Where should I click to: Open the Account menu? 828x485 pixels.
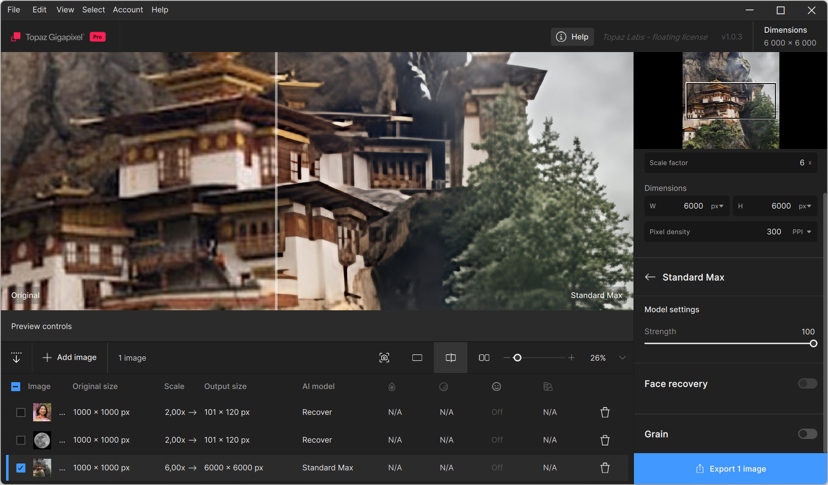[x=128, y=9]
